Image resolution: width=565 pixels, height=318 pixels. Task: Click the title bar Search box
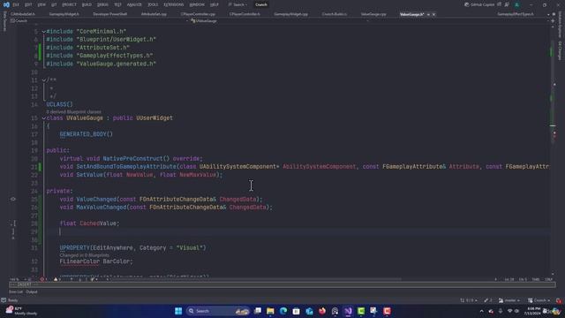click(x=237, y=4)
